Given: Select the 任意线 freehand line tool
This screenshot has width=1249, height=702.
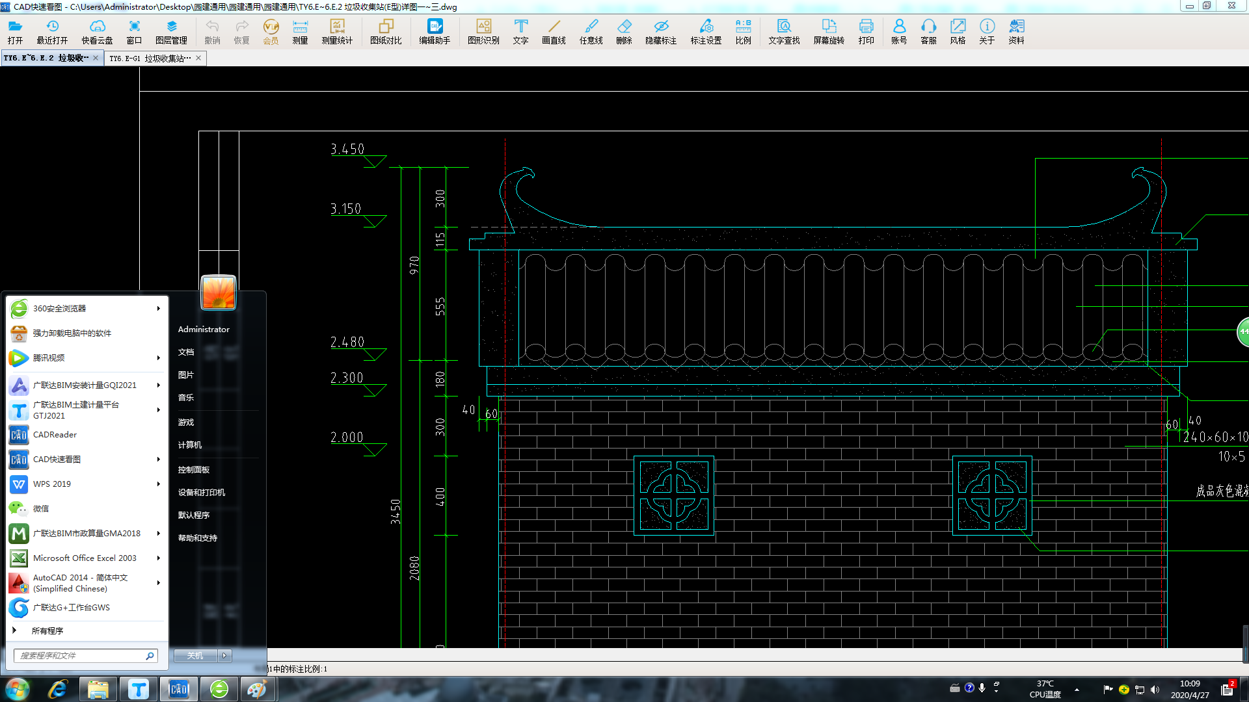Looking at the screenshot, I should pos(591,31).
